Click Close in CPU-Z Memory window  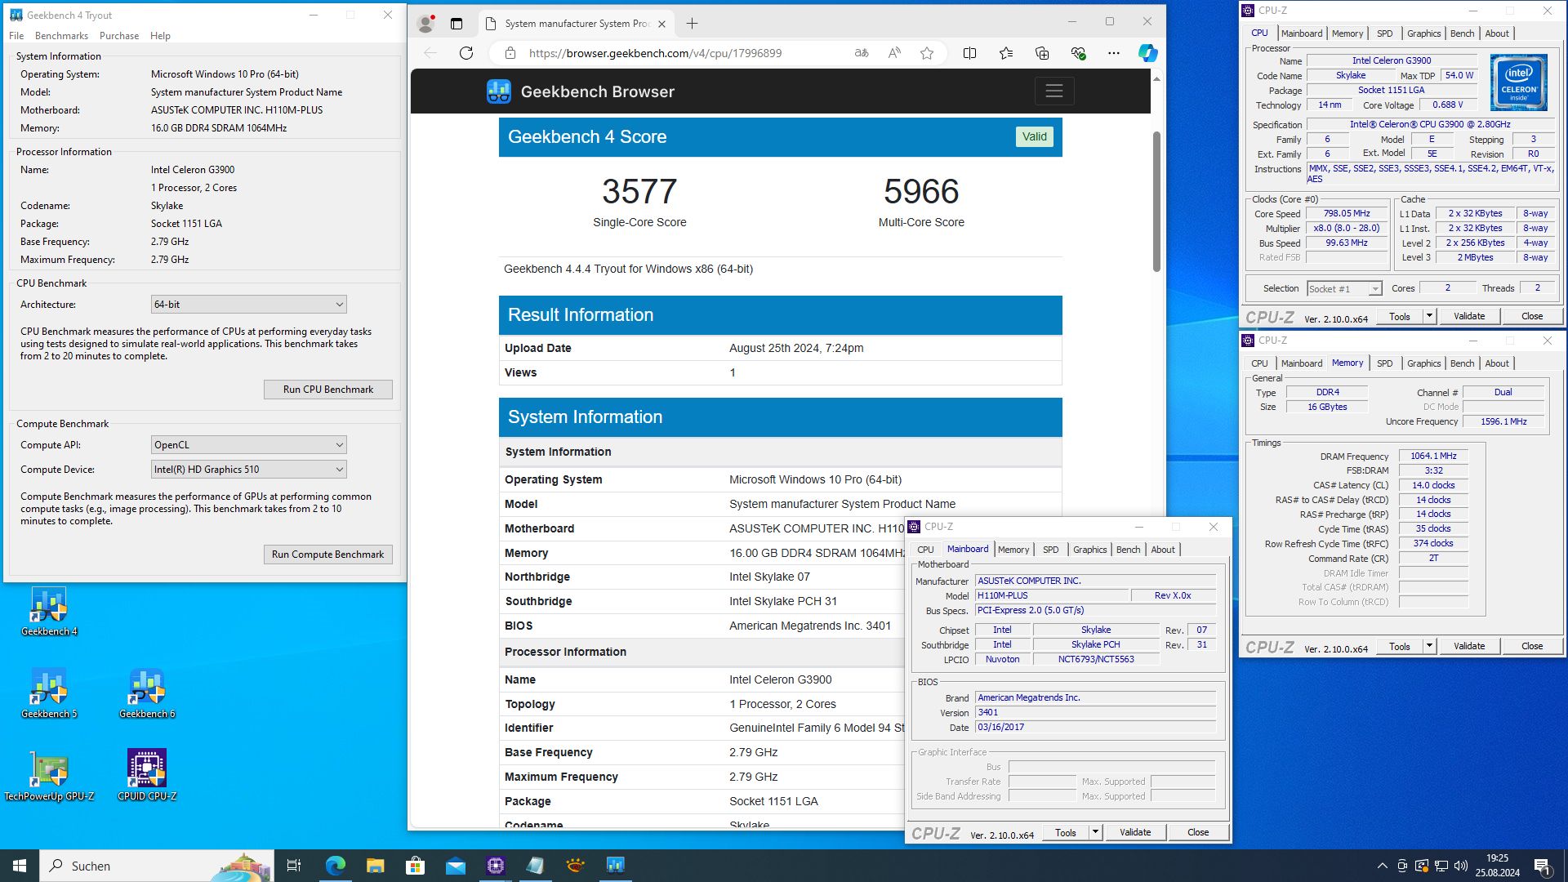tap(1532, 646)
